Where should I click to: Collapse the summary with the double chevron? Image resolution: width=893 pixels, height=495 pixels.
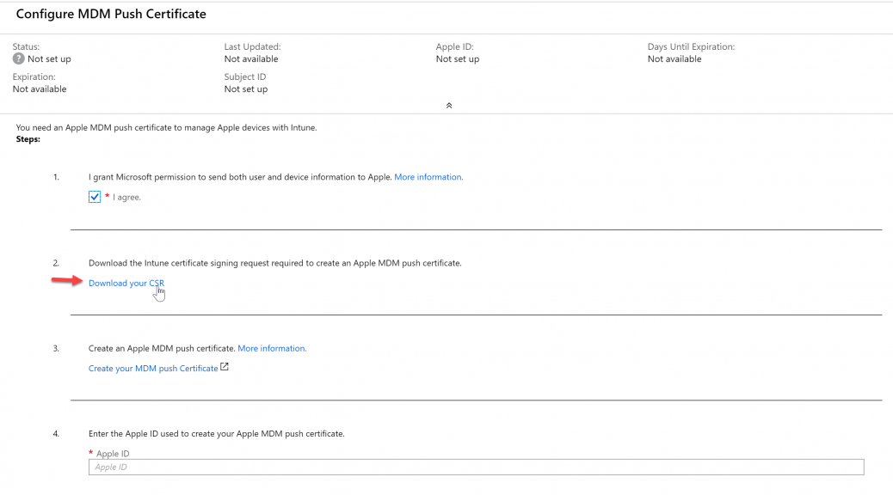tap(449, 105)
